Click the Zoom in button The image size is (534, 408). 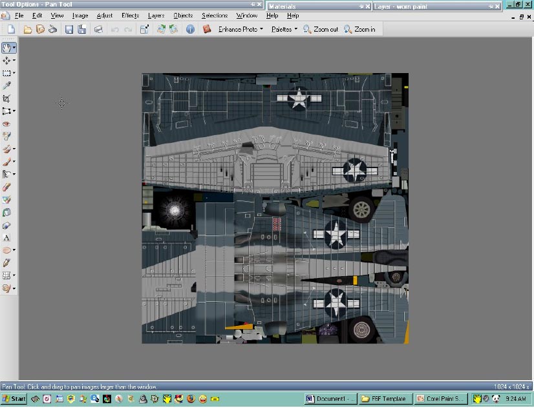[359, 29]
